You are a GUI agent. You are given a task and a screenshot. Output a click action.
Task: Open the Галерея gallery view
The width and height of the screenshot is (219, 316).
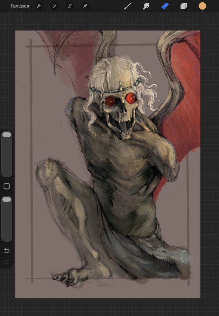pyautogui.click(x=20, y=6)
